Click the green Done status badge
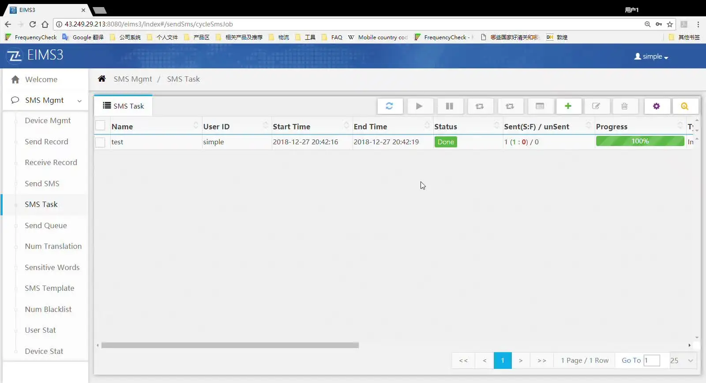Screen dimensions: 706x383 tap(446, 142)
